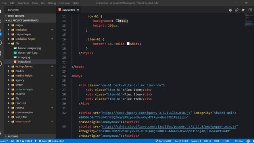The height and width of the screenshot is (143, 254).
Task: Open the cloudflare popper.js URL link
Action: 169,127
